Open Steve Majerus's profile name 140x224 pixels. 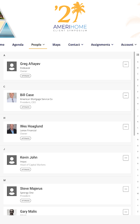pyautogui.click(x=31, y=188)
